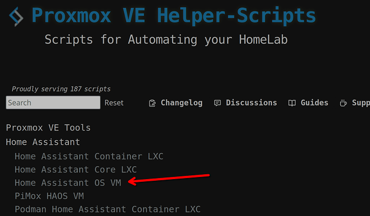Image resolution: width=370 pixels, height=216 pixels.
Task: Click the Scripts for Automating your HomeLab subtitle
Action: 166,39
